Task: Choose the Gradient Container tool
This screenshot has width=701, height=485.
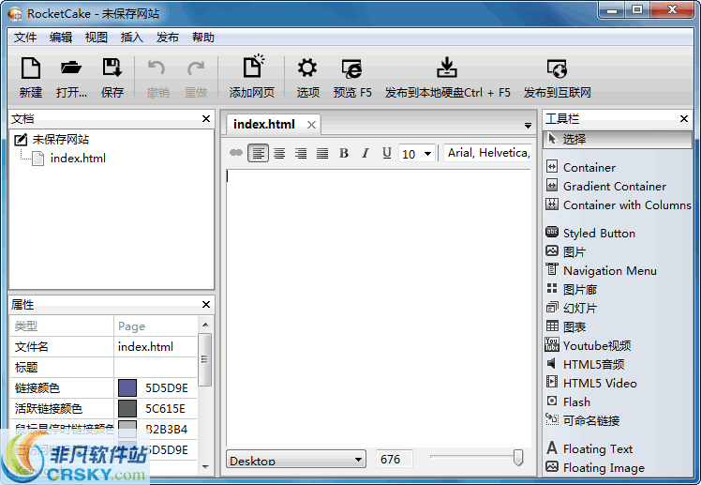Action: tap(606, 186)
